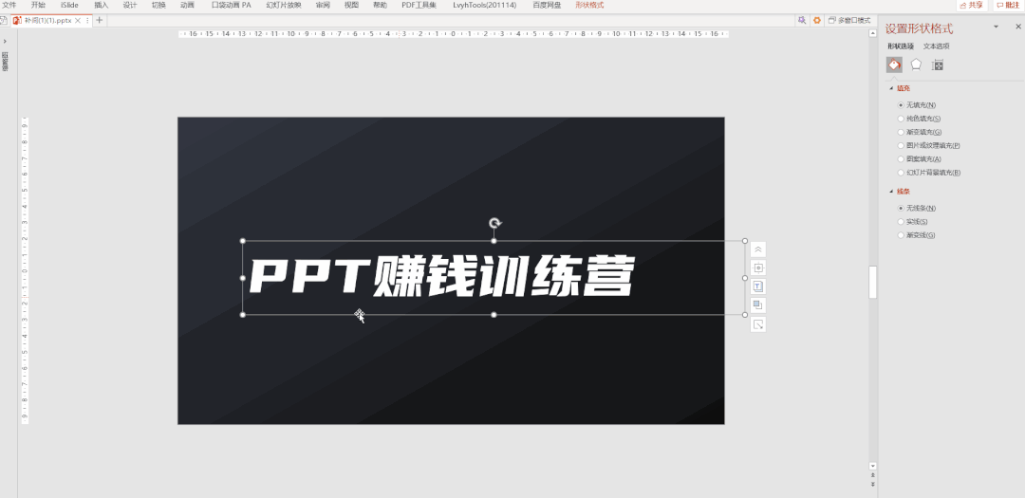1025x498 pixels.
Task: Close the 补间(1)(1).pptx document tab
Action: point(78,20)
